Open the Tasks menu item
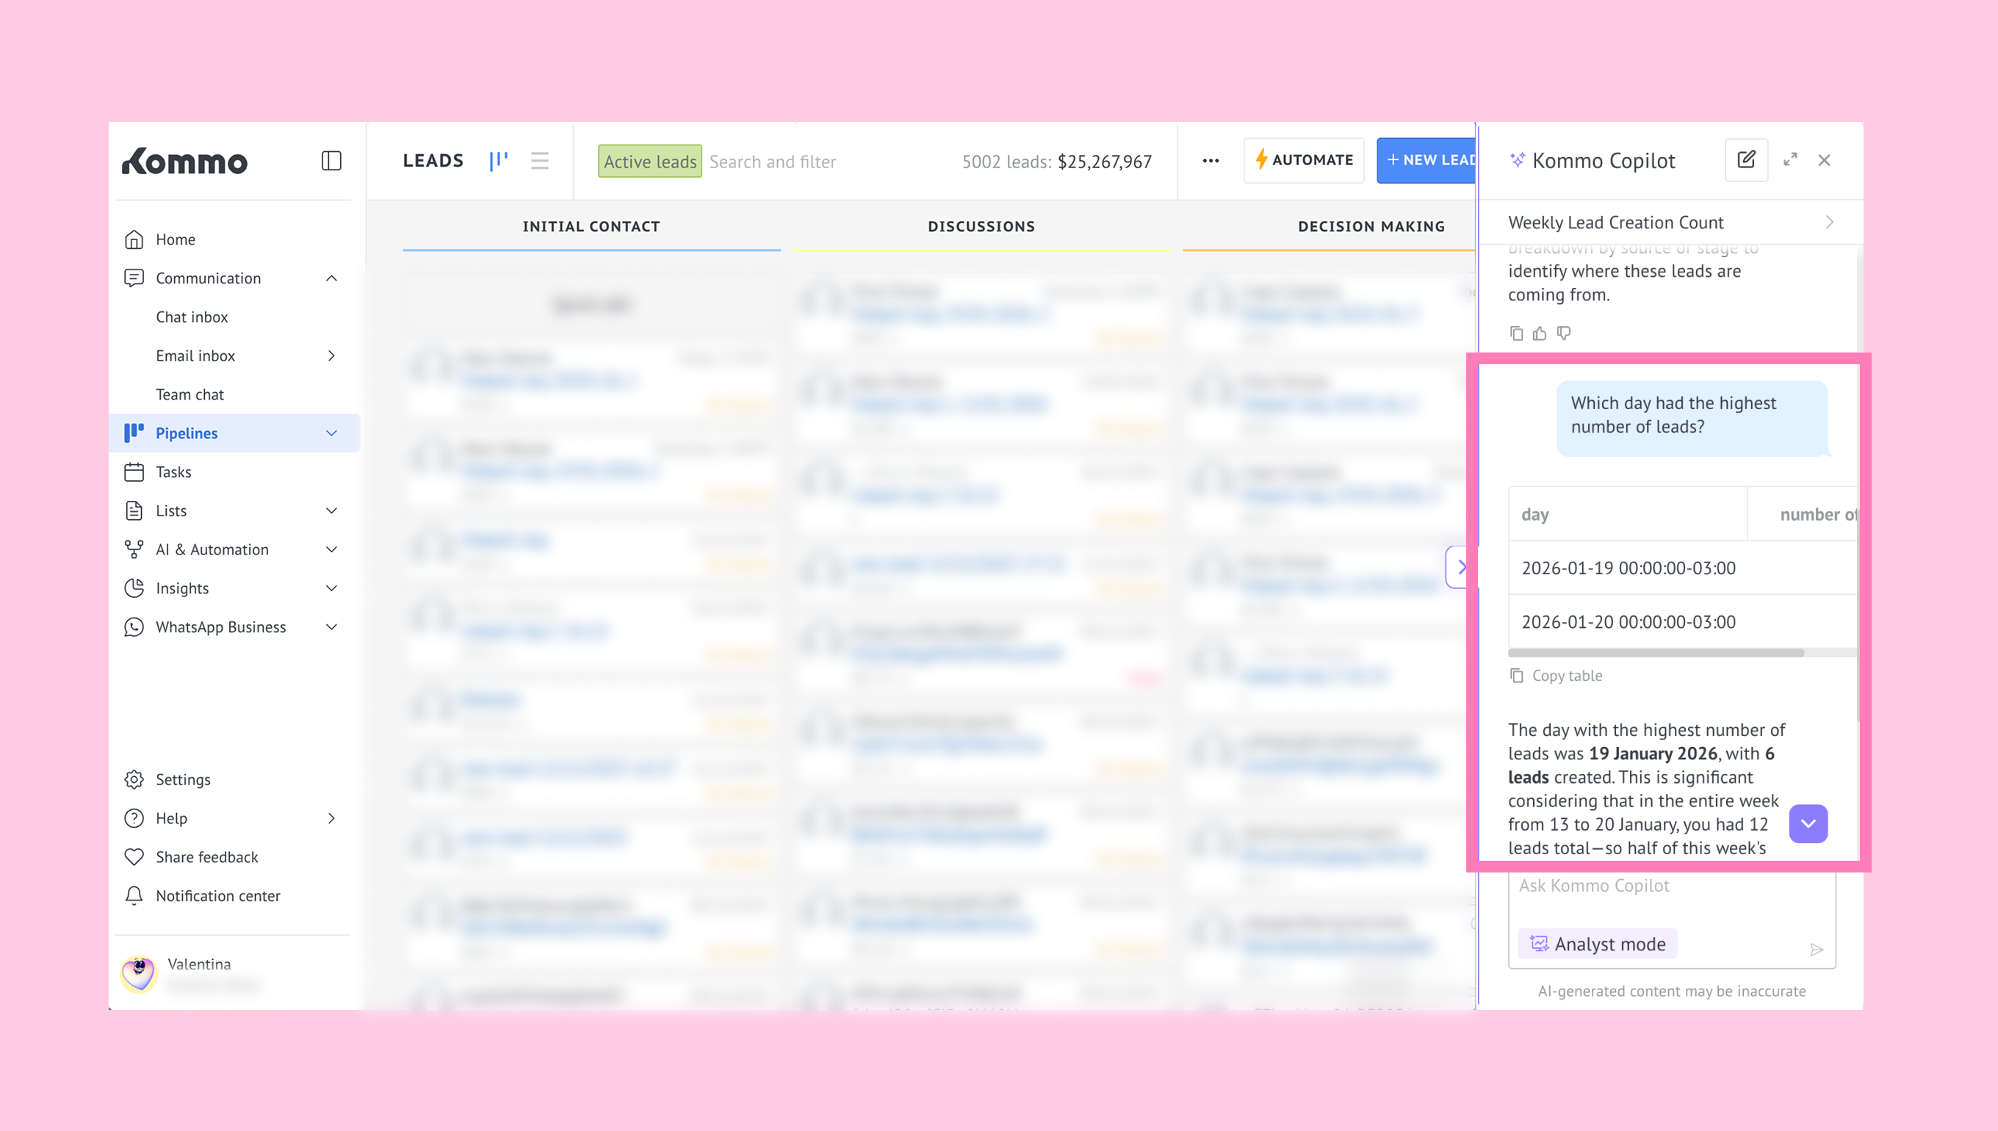Screen dimensions: 1998x1131 click(173, 471)
